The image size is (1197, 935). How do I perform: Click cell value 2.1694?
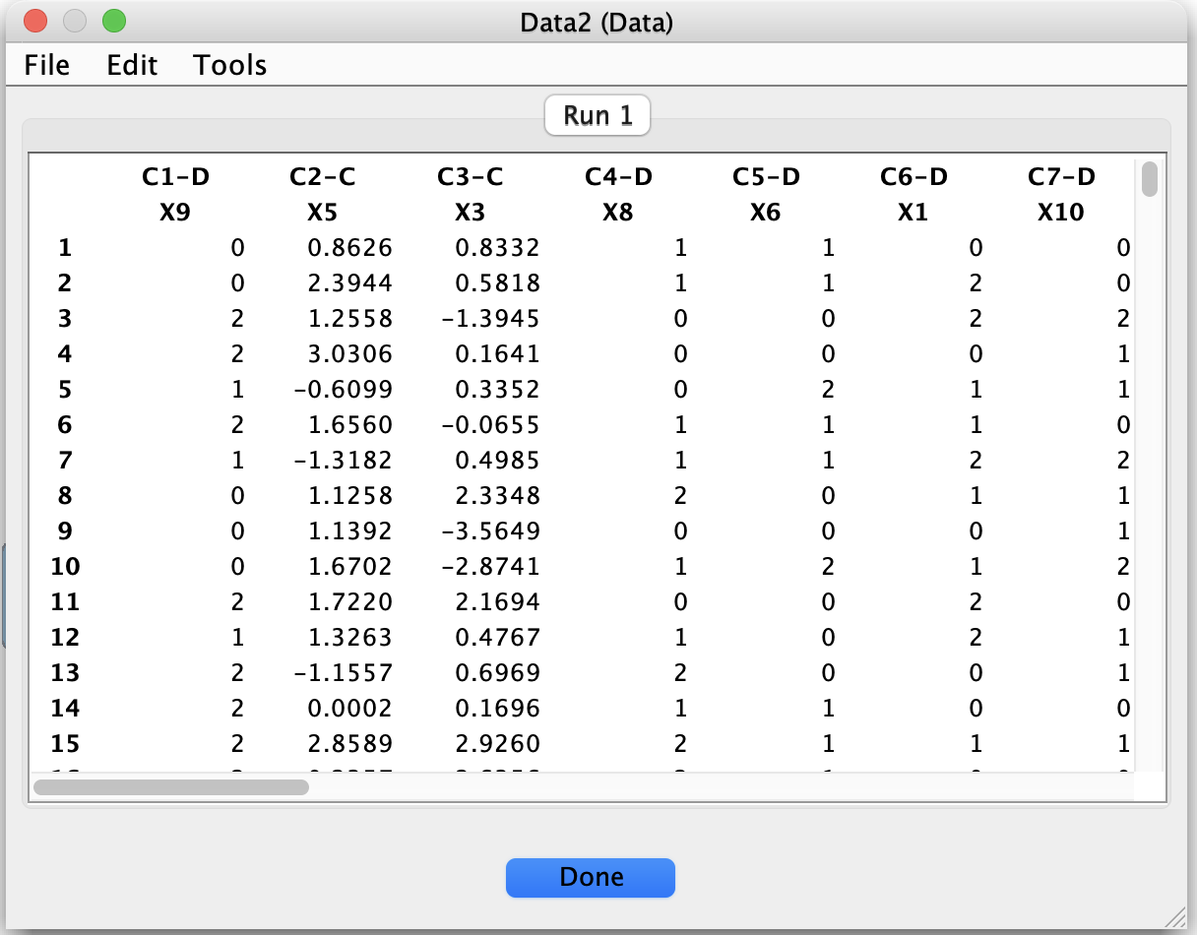click(497, 602)
